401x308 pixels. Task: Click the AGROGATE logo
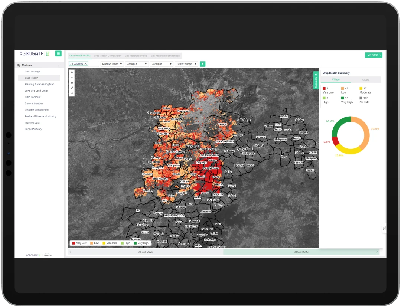click(x=34, y=54)
